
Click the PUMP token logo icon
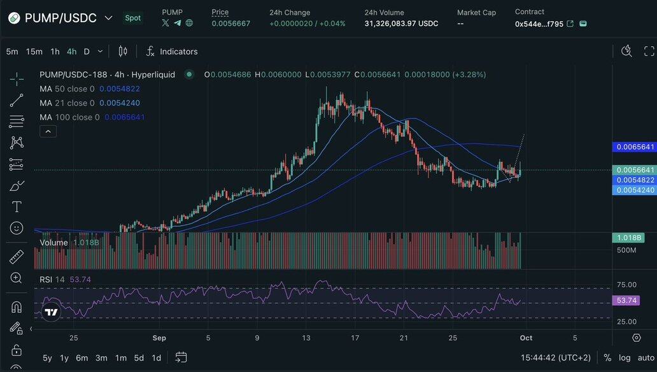[x=14, y=18]
